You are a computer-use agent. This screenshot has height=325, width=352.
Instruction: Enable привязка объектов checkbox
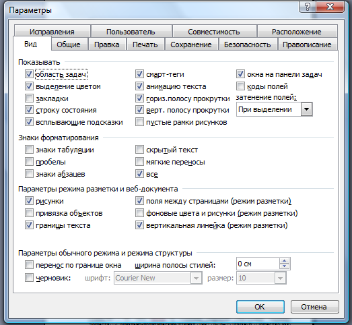click(x=29, y=213)
